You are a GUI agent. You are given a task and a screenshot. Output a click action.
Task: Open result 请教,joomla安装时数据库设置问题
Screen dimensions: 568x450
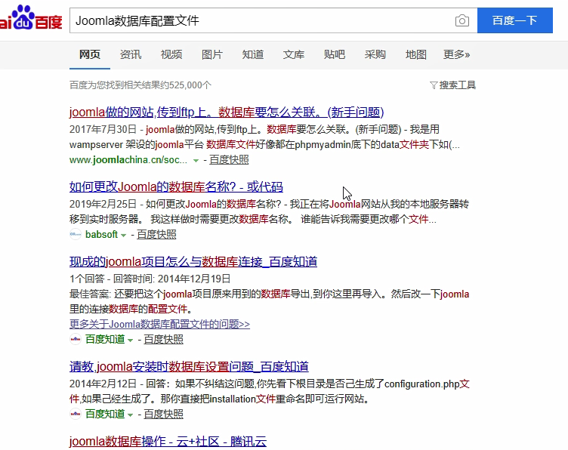pyautogui.click(x=189, y=366)
